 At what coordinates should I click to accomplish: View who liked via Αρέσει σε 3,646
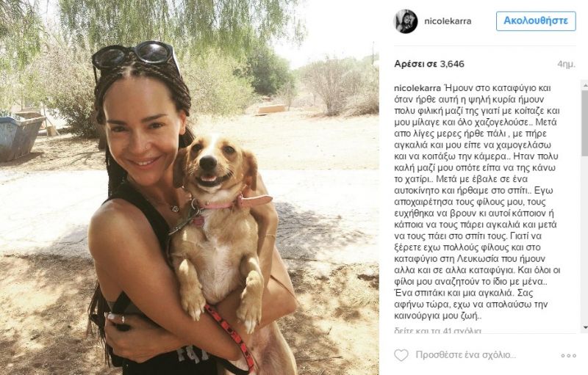click(429, 64)
